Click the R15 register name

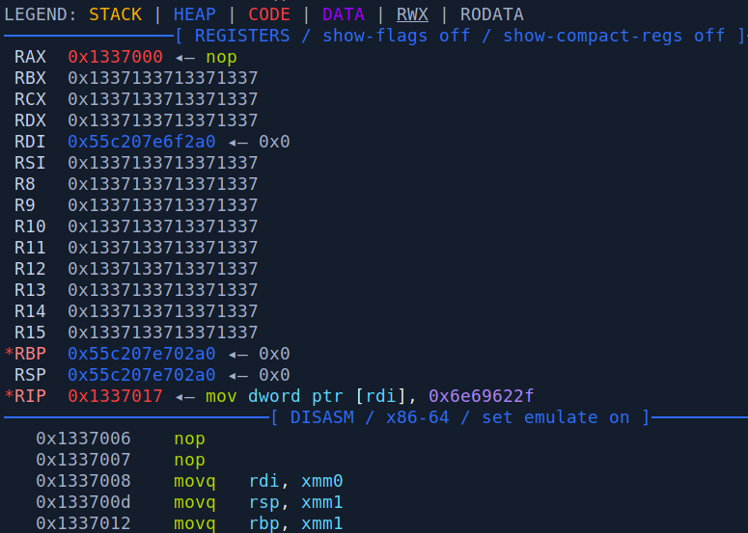(x=30, y=333)
